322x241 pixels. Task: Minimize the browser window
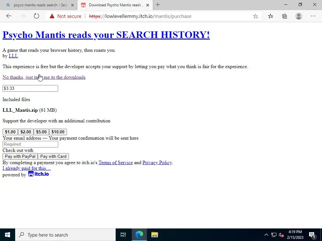coord(286,4)
